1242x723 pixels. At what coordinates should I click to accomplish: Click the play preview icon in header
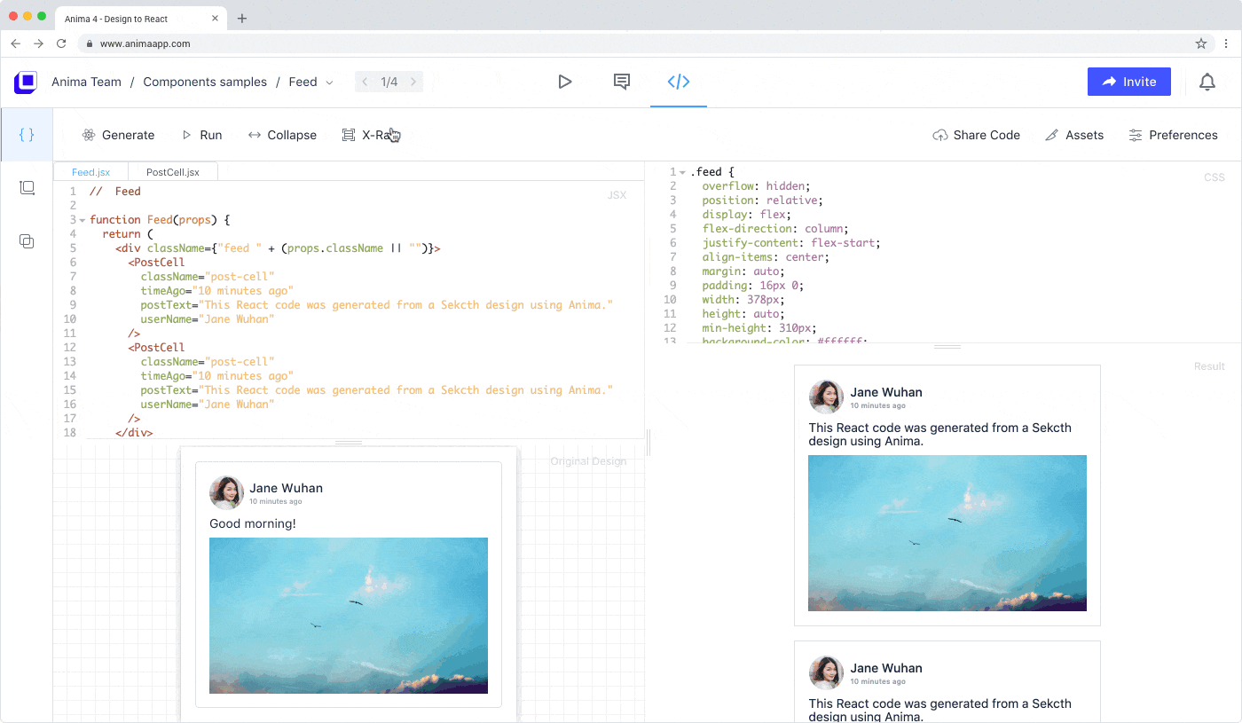click(564, 82)
